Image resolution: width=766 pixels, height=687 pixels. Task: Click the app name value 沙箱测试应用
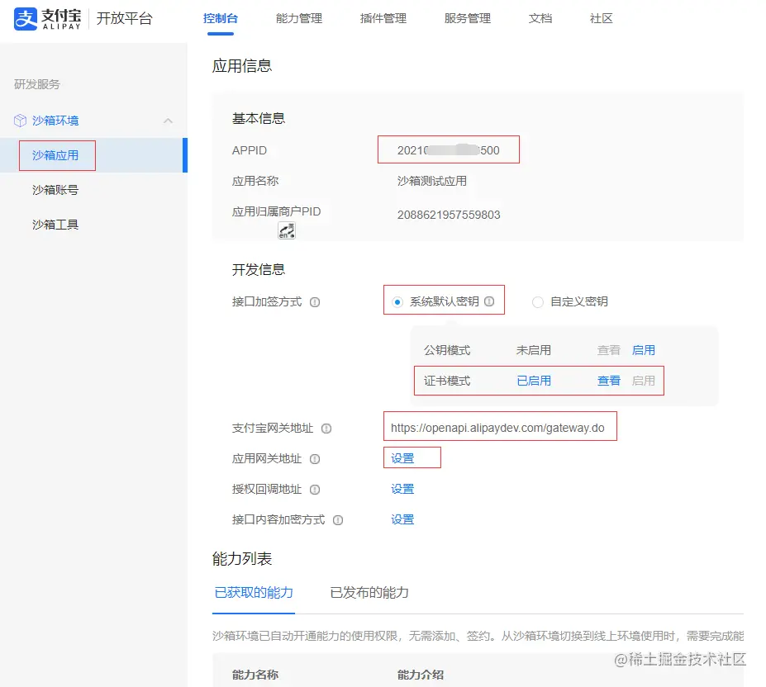(432, 181)
